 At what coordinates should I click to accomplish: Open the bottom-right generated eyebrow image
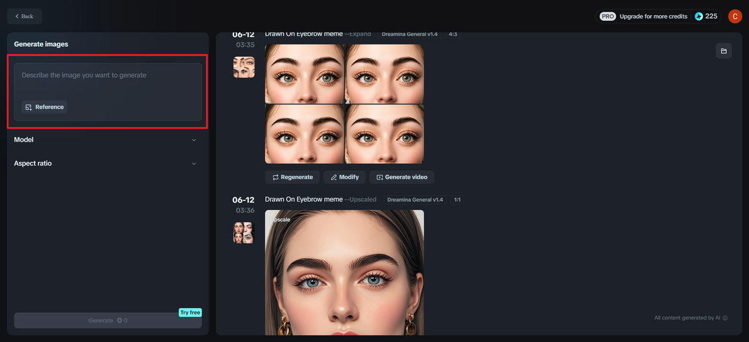384,134
